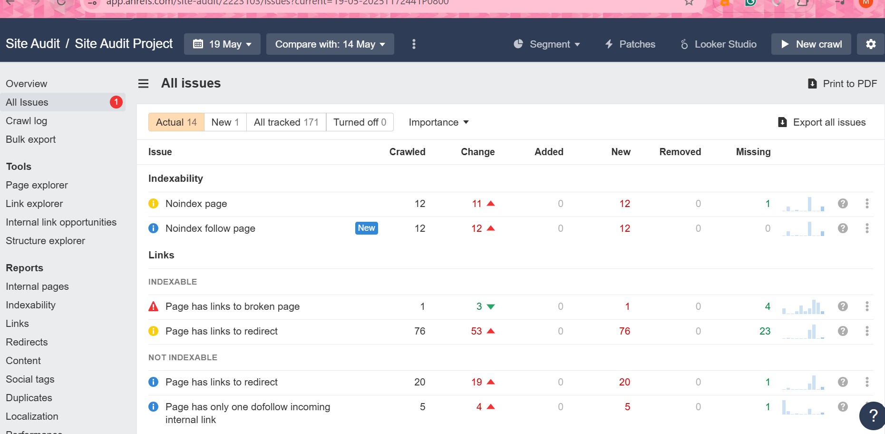Viewport: 885px width, 434px height.
Task: Click the round help chat bubble
Action: click(873, 415)
